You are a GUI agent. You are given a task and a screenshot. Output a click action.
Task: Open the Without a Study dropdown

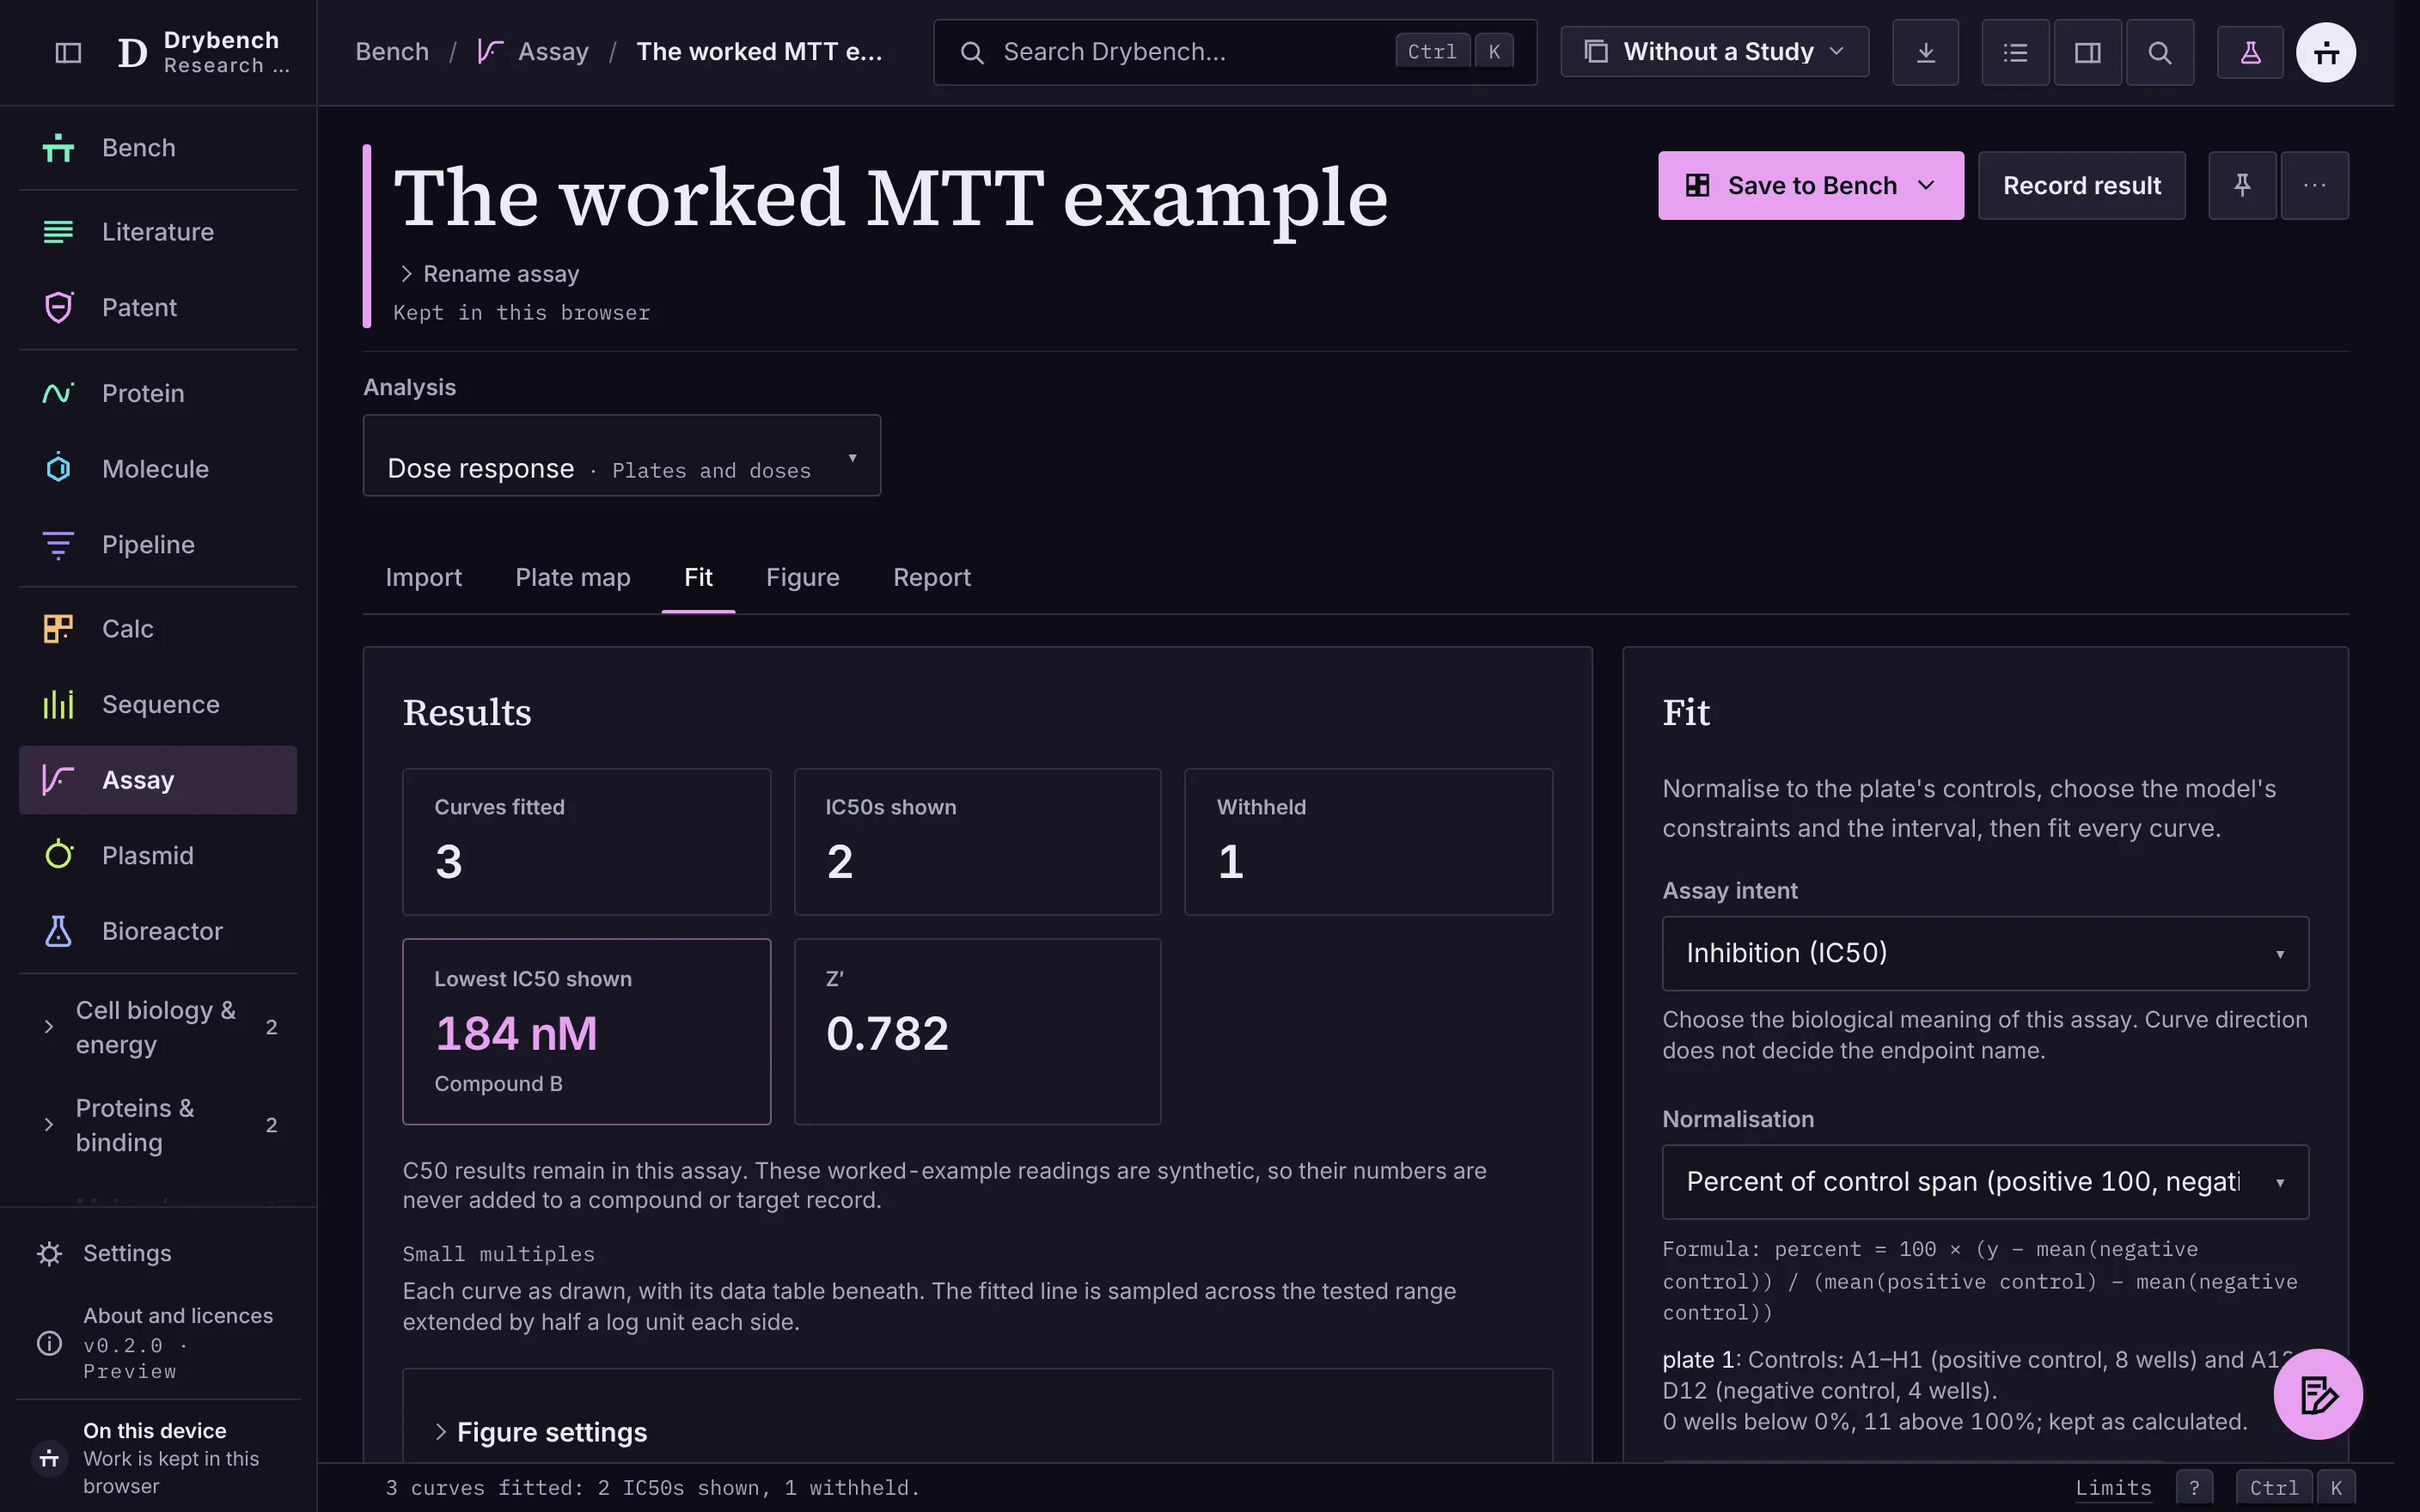coord(1714,52)
